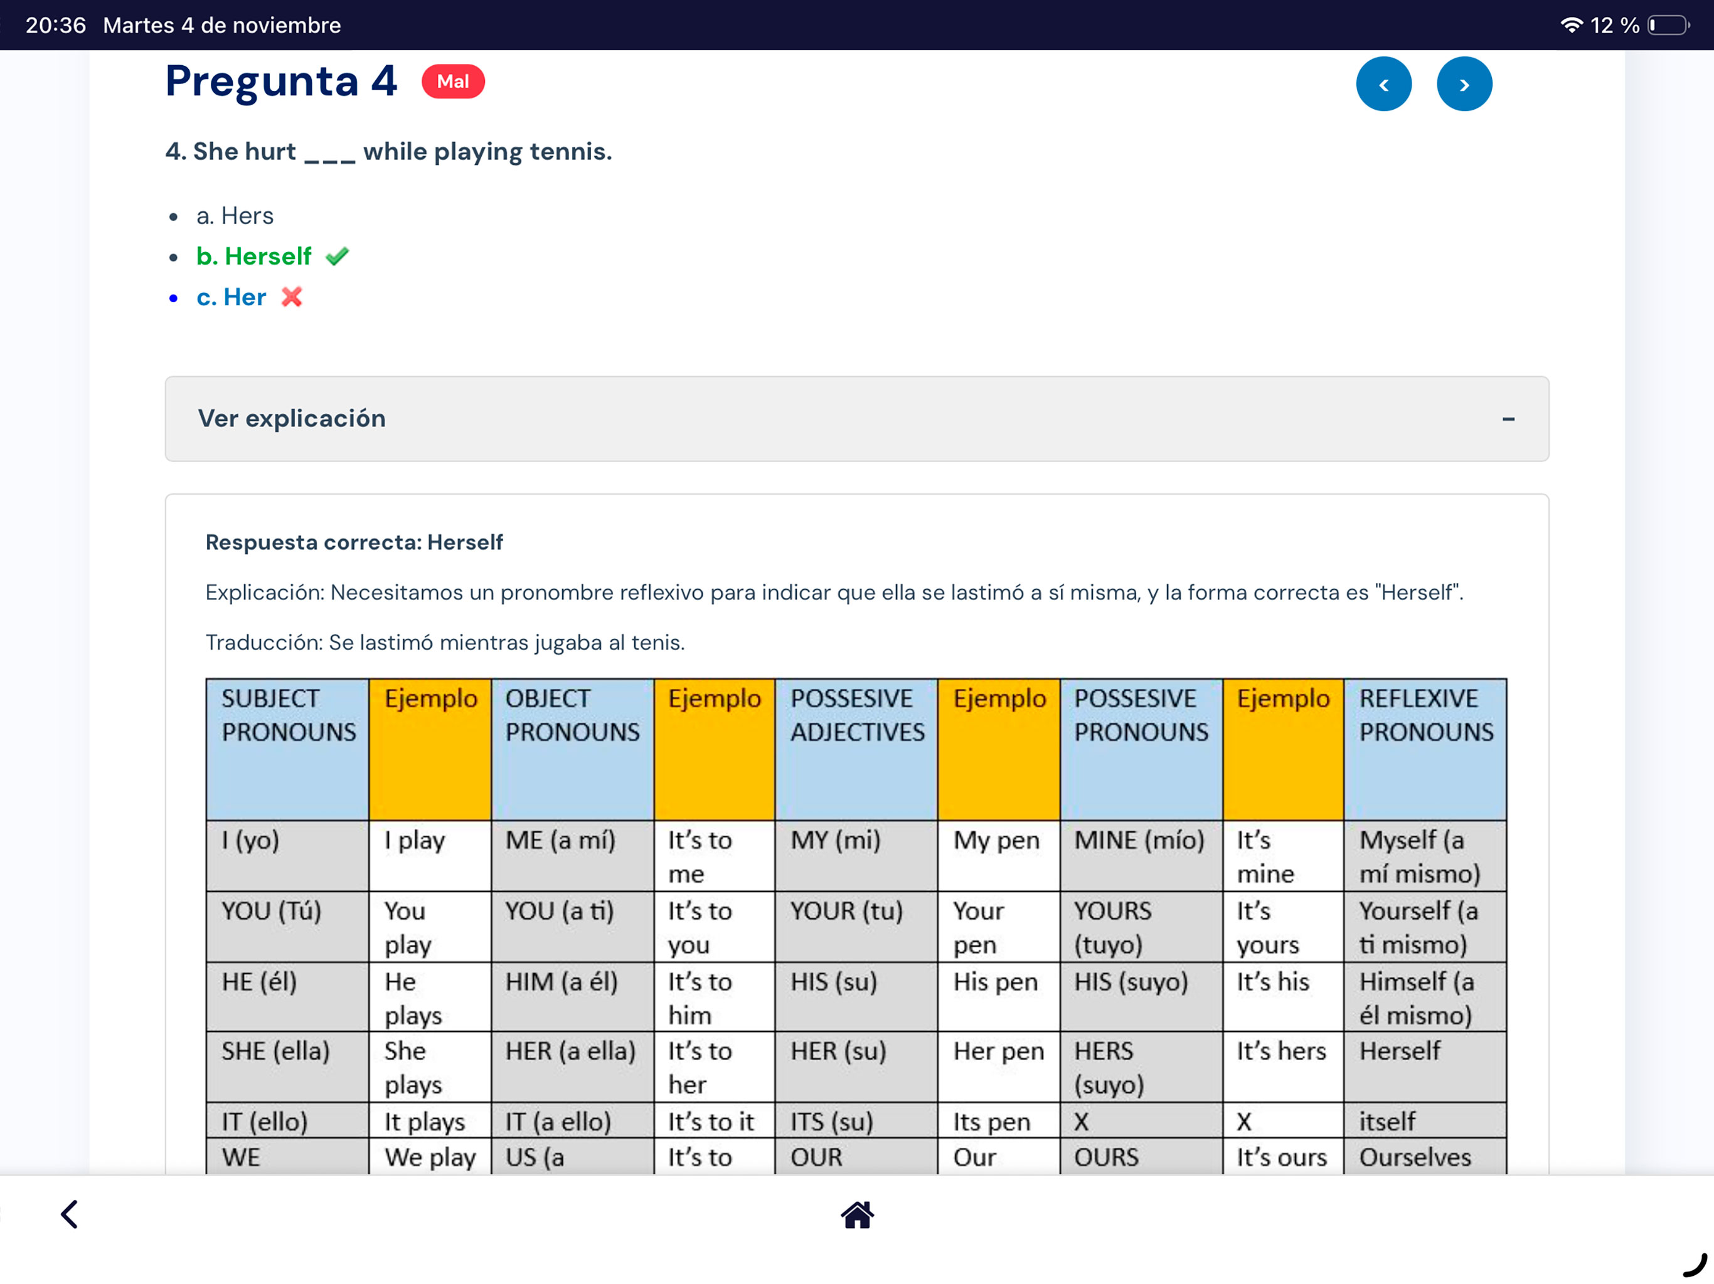Tap the red cross beside Her
The height and width of the screenshot is (1284, 1714).
click(x=291, y=297)
